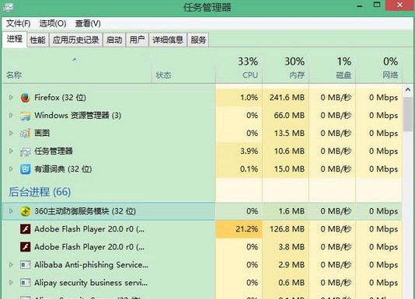This screenshot has height=299, width=415.
Task: Expand the Windows 资源管理器 process tree
Action: 11,116
